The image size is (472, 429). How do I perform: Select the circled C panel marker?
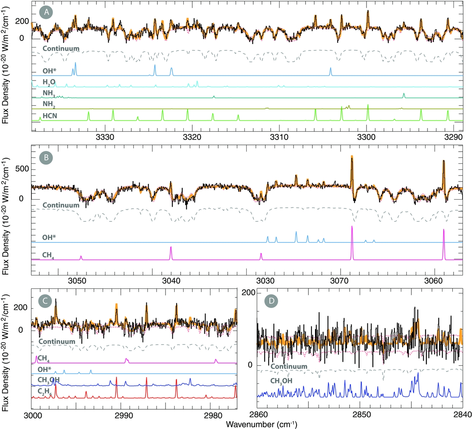coord(46,301)
